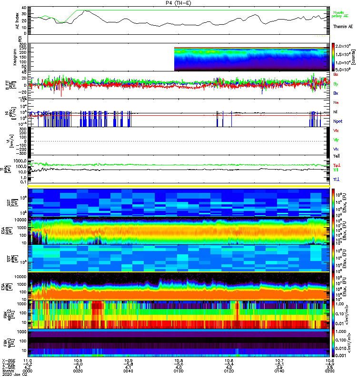357x381 pixels.
Task: Click the SST elec Eflux color bar
Action: [333, 259]
